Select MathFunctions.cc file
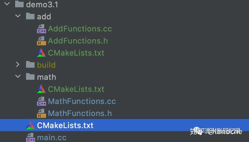 pos(82,101)
